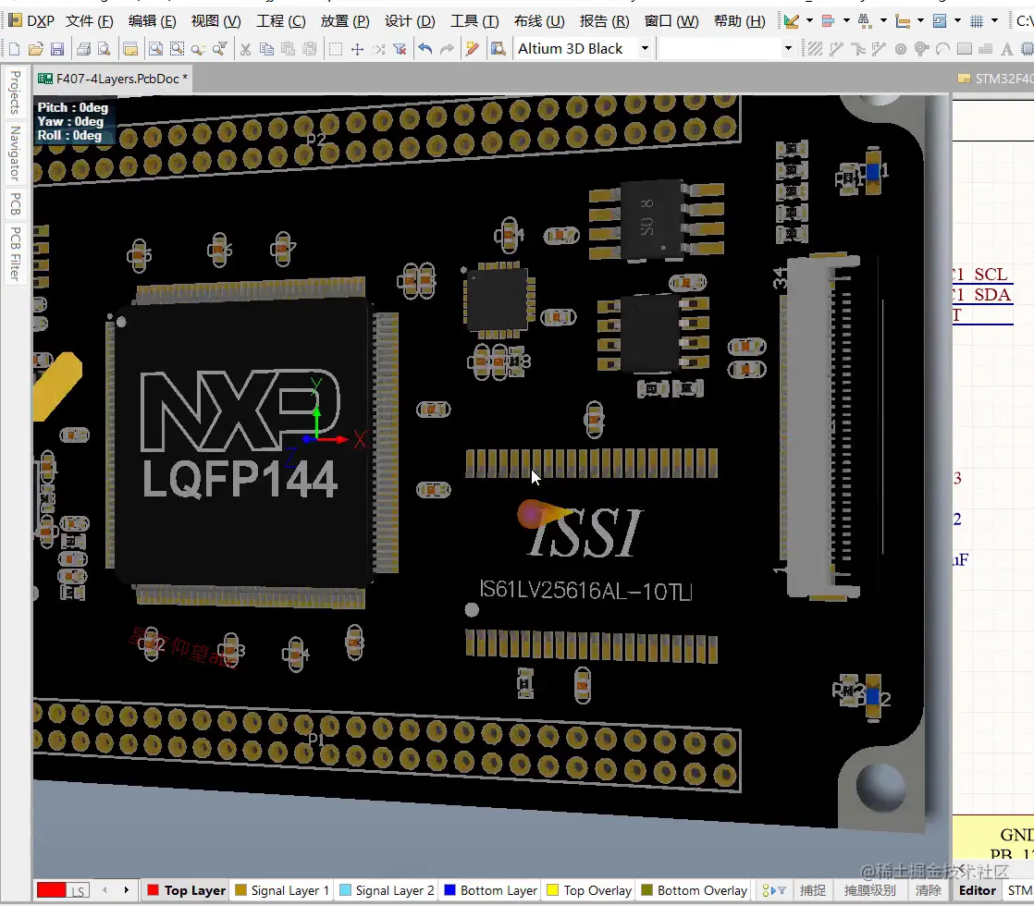Image resolution: width=1034 pixels, height=906 pixels.
Task: Click the Copy icon in the toolbar
Action: click(266, 49)
